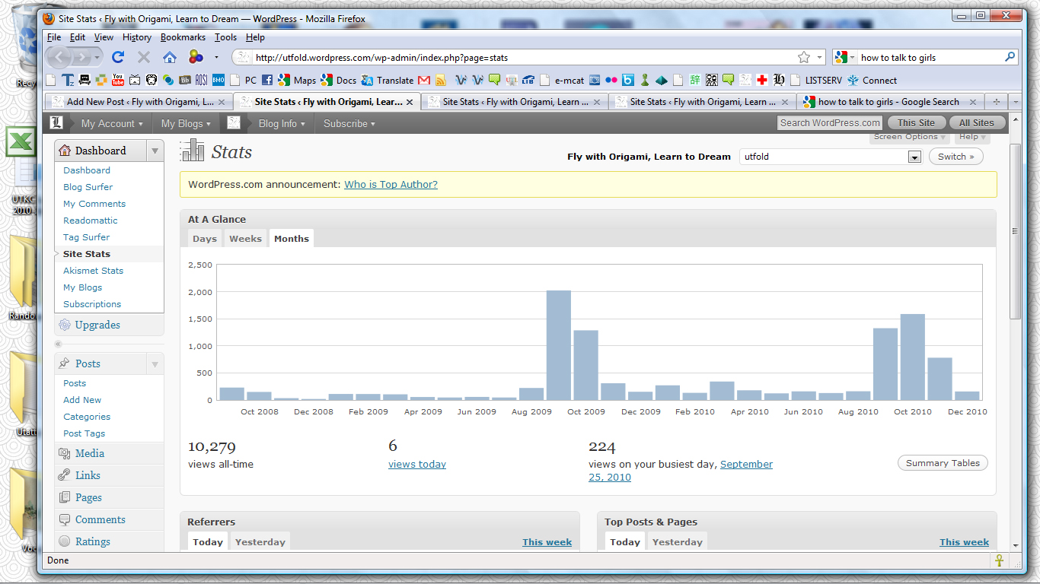The width and height of the screenshot is (1040, 584).
Task: Switch chart to the Days tab
Action: tap(205, 239)
